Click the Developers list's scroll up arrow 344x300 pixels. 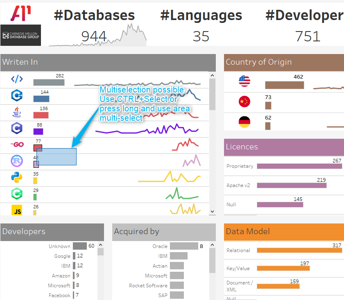(100, 245)
